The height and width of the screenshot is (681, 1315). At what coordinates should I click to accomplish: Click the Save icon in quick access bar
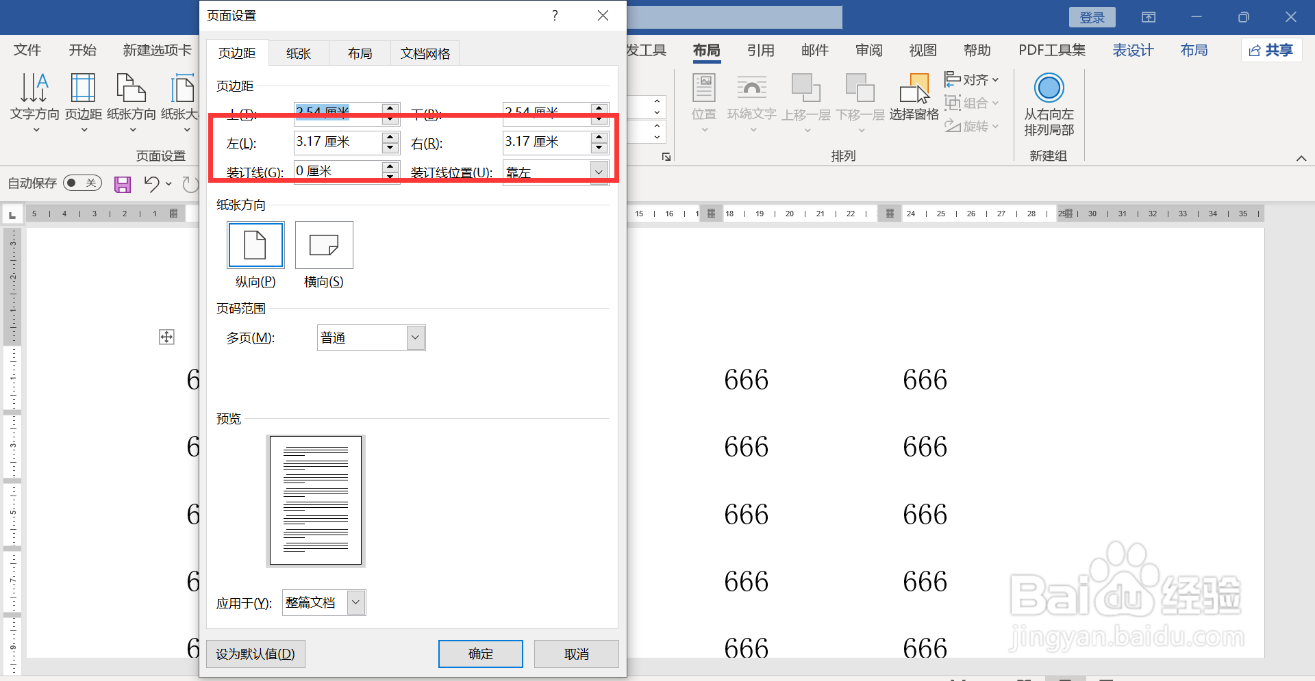tap(123, 184)
